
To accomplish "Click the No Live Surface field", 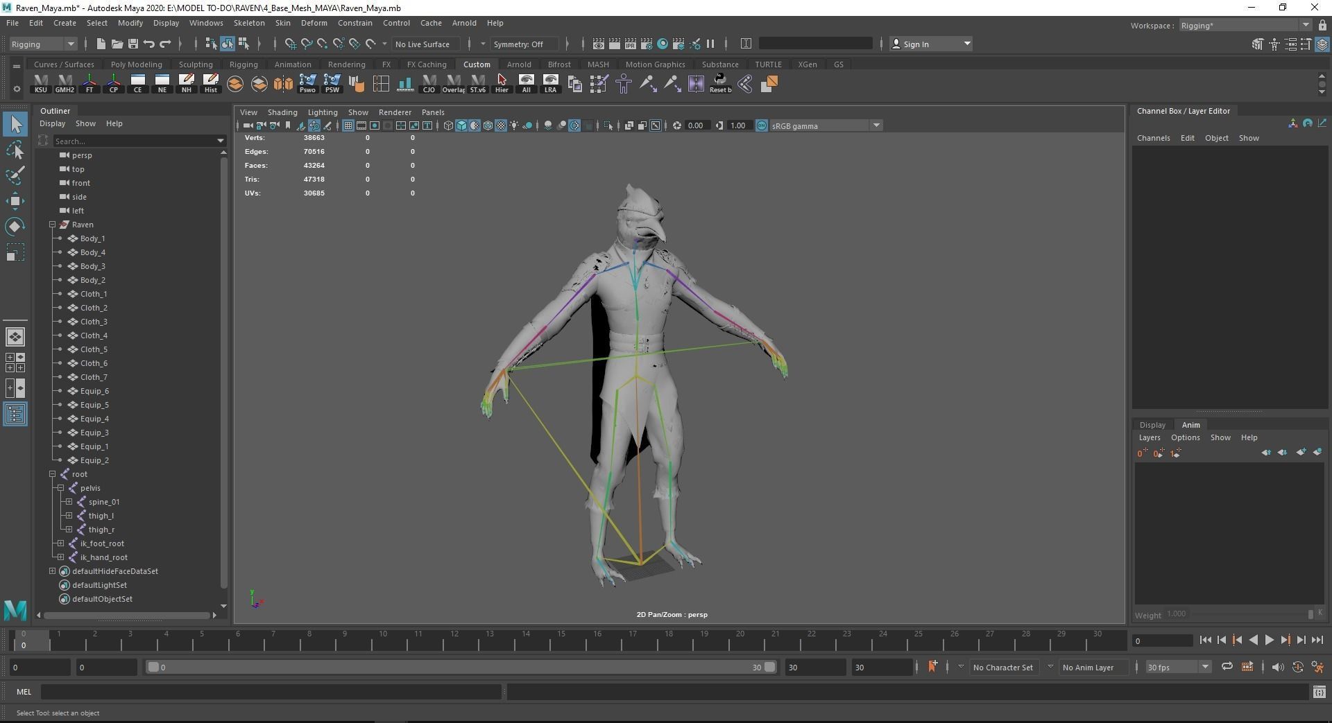I will click(426, 44).
